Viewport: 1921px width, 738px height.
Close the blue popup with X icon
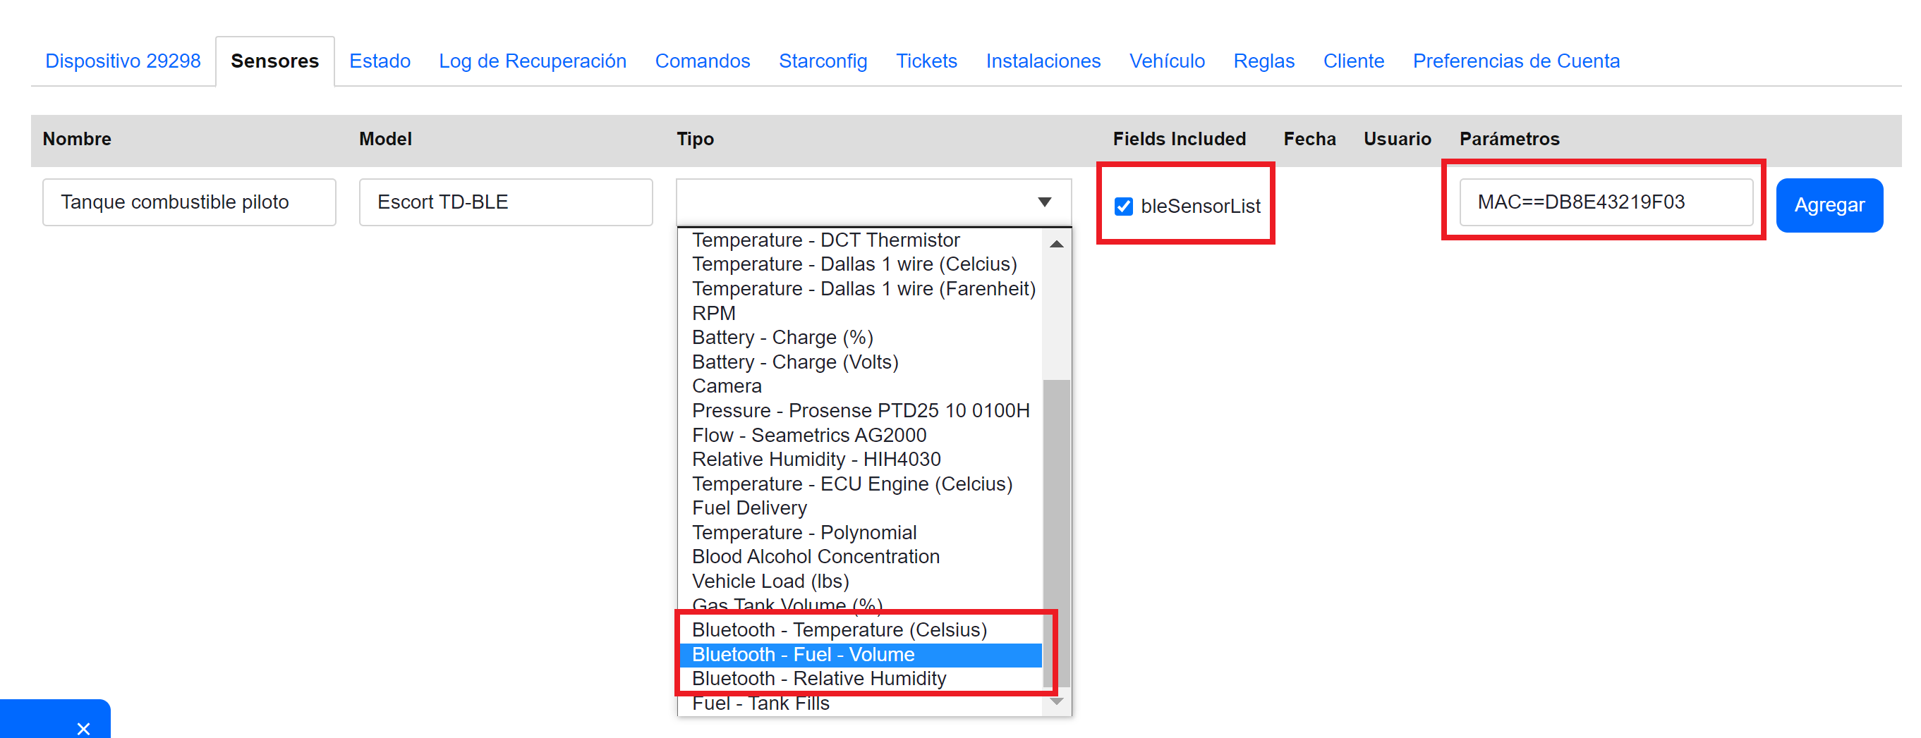(83, 727)
